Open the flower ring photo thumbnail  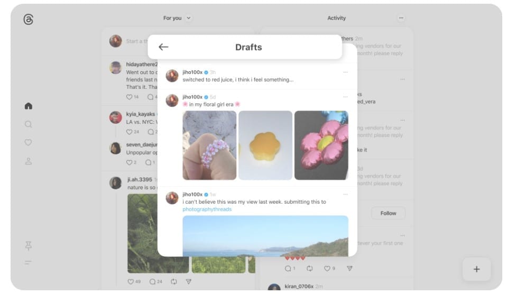point(209,145)
